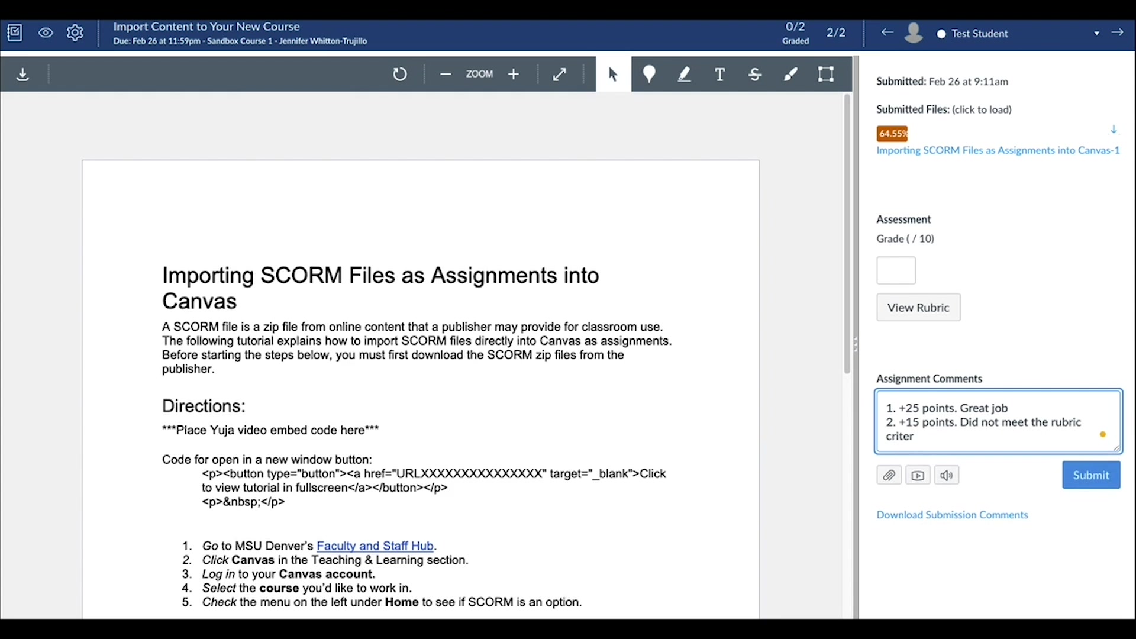
Task: Open Importing SCORM Files submission link
Action: pos(998,150)
